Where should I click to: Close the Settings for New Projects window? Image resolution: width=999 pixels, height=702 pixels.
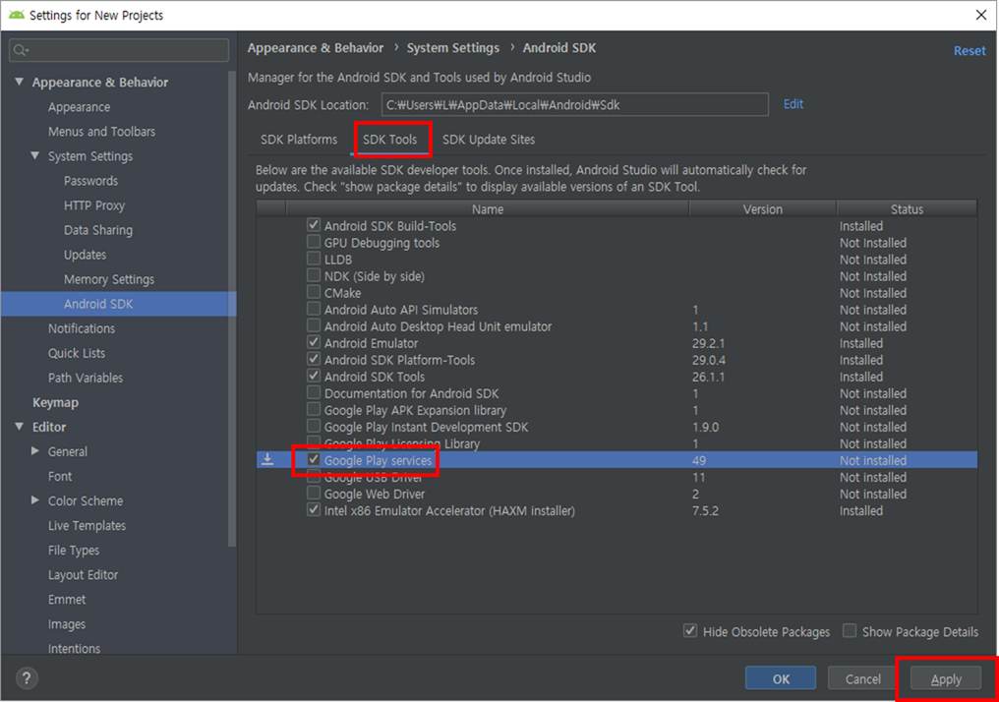[x=981, y=15]
